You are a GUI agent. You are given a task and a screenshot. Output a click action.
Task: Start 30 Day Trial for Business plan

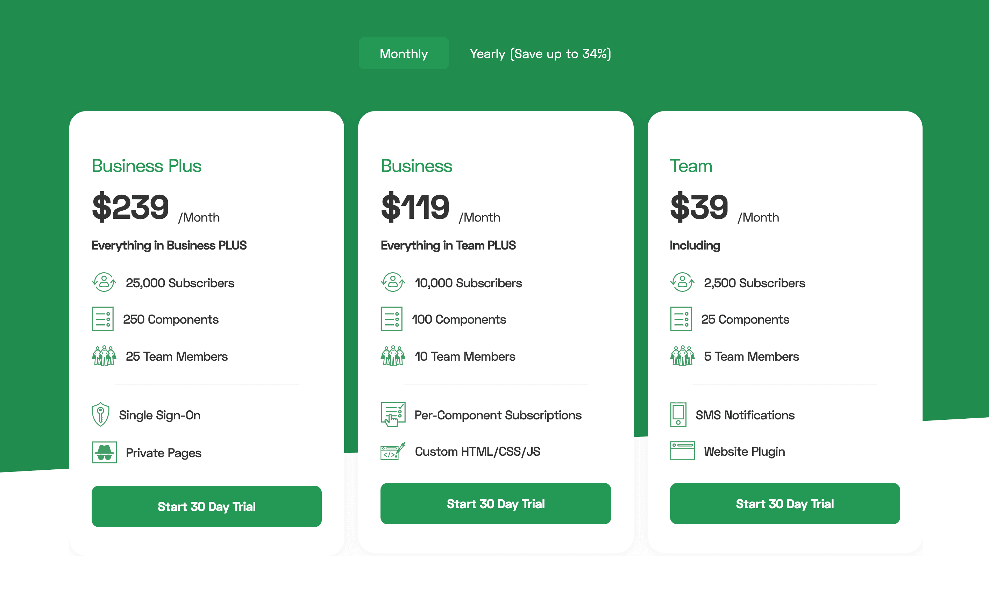click(x=496, y=503)
